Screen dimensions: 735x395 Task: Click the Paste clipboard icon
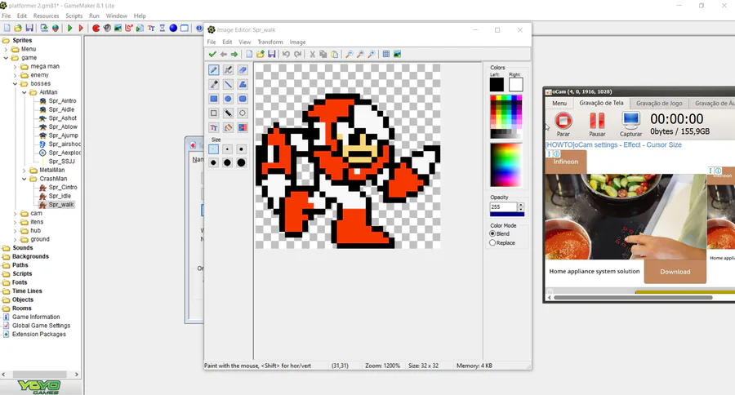[334, 55]
